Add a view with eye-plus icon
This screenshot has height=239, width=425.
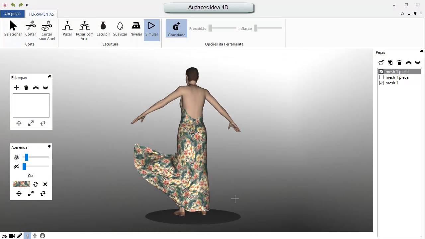[4, 236]
